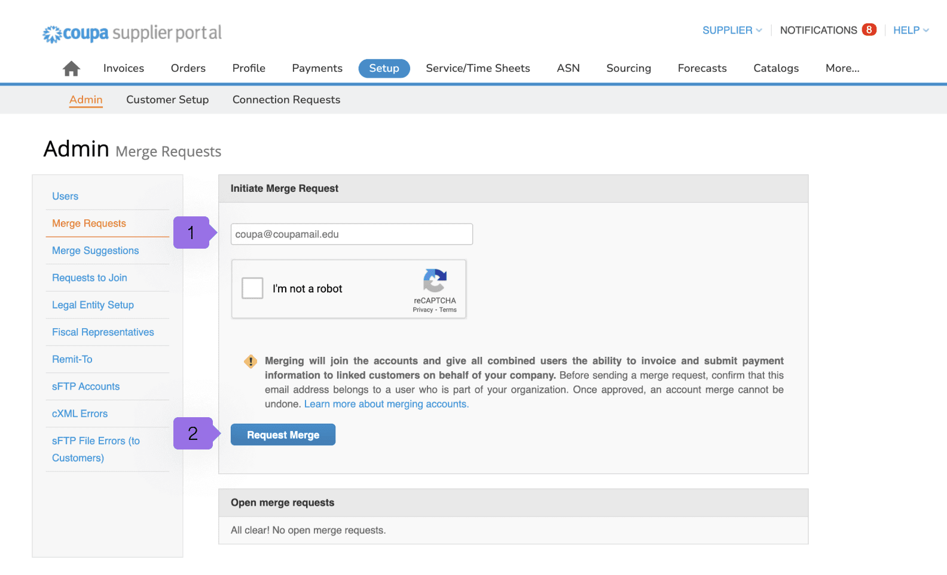
Task: Click the NOTIFICATIONS link
Action: (x=818, y=30)
